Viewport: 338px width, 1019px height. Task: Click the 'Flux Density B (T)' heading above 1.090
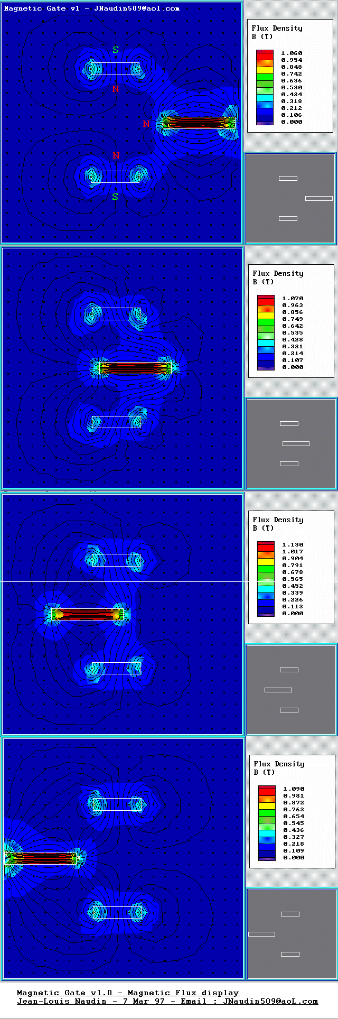pos(279,768)
